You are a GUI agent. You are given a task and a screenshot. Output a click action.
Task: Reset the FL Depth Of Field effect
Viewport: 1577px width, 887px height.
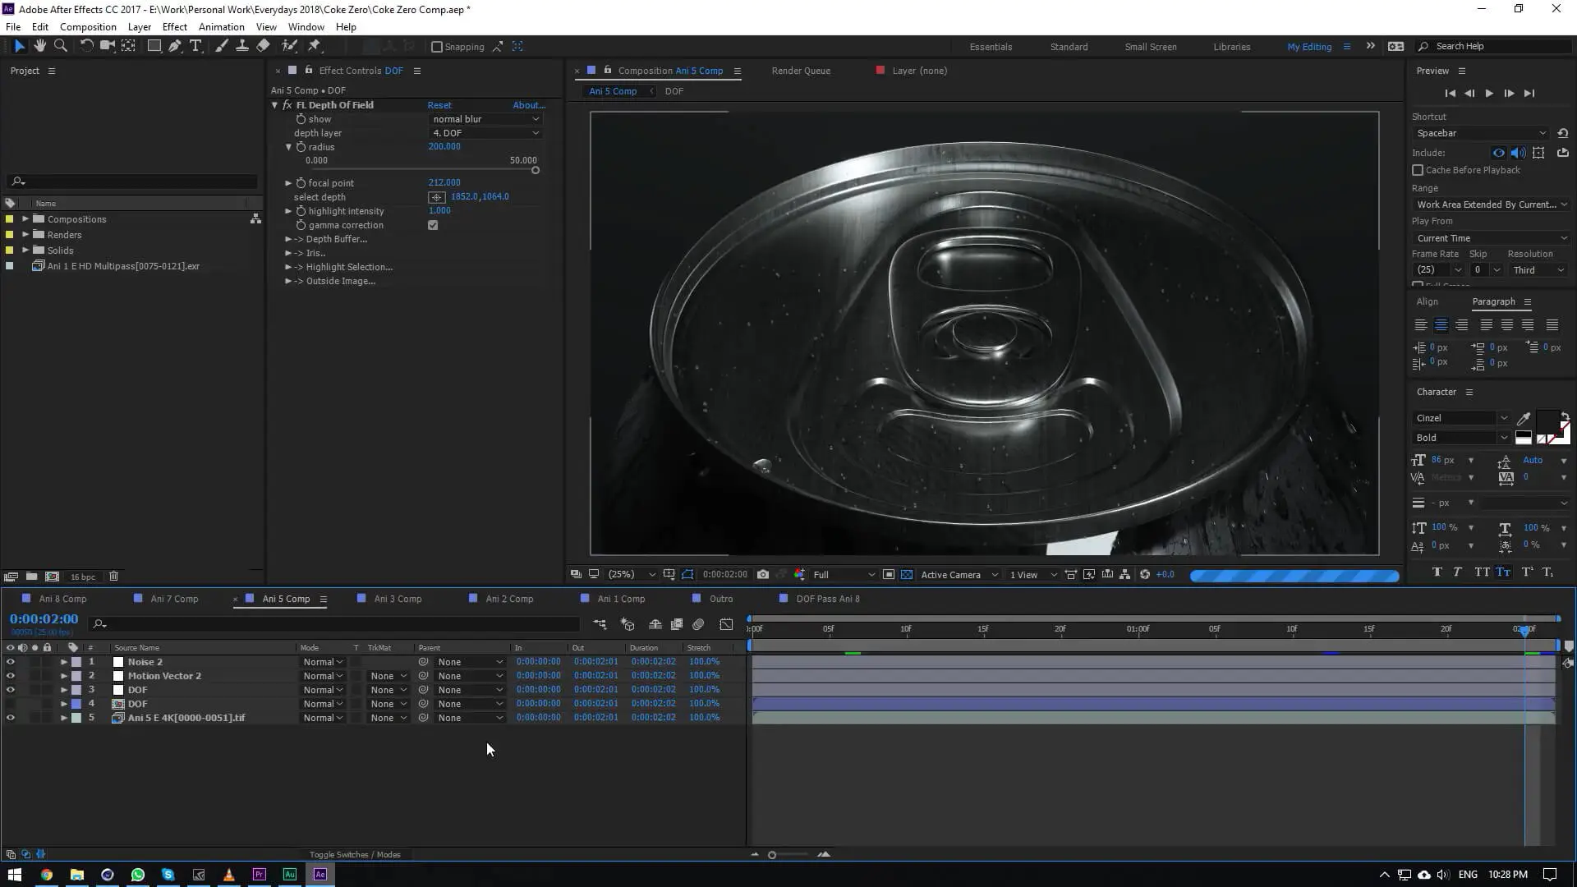point(439,105)
